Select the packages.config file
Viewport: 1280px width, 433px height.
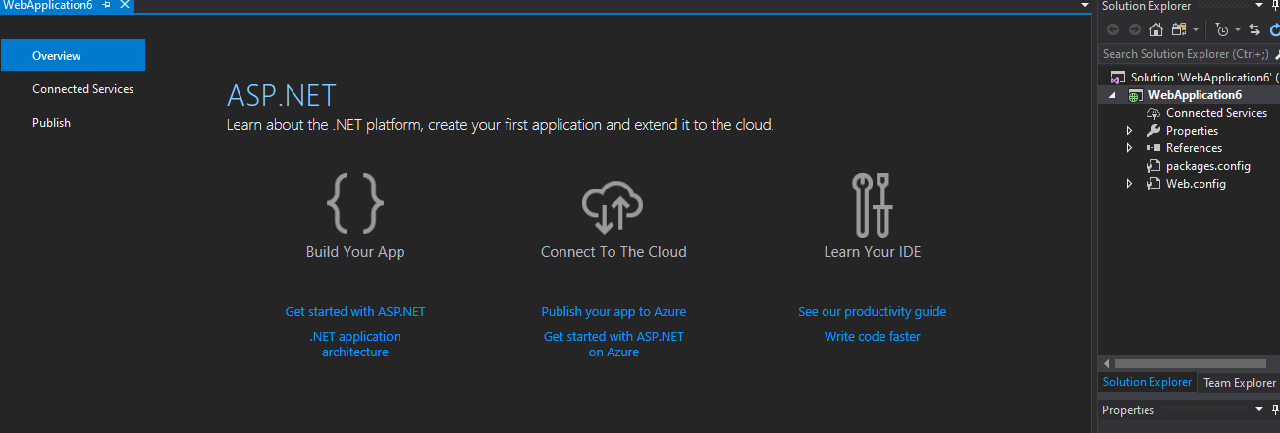click(x=1208, y=166)
